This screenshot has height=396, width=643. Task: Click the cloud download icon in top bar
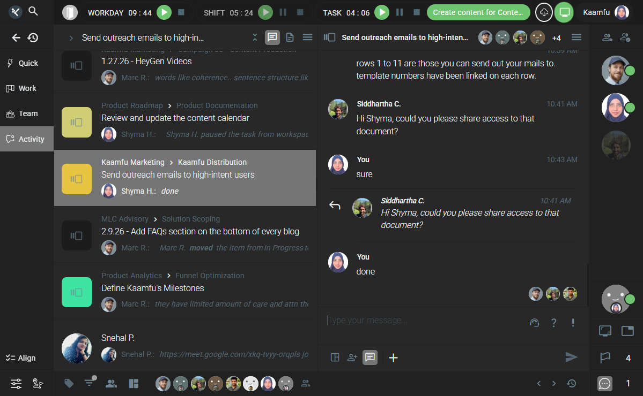[x=544, y=12]
